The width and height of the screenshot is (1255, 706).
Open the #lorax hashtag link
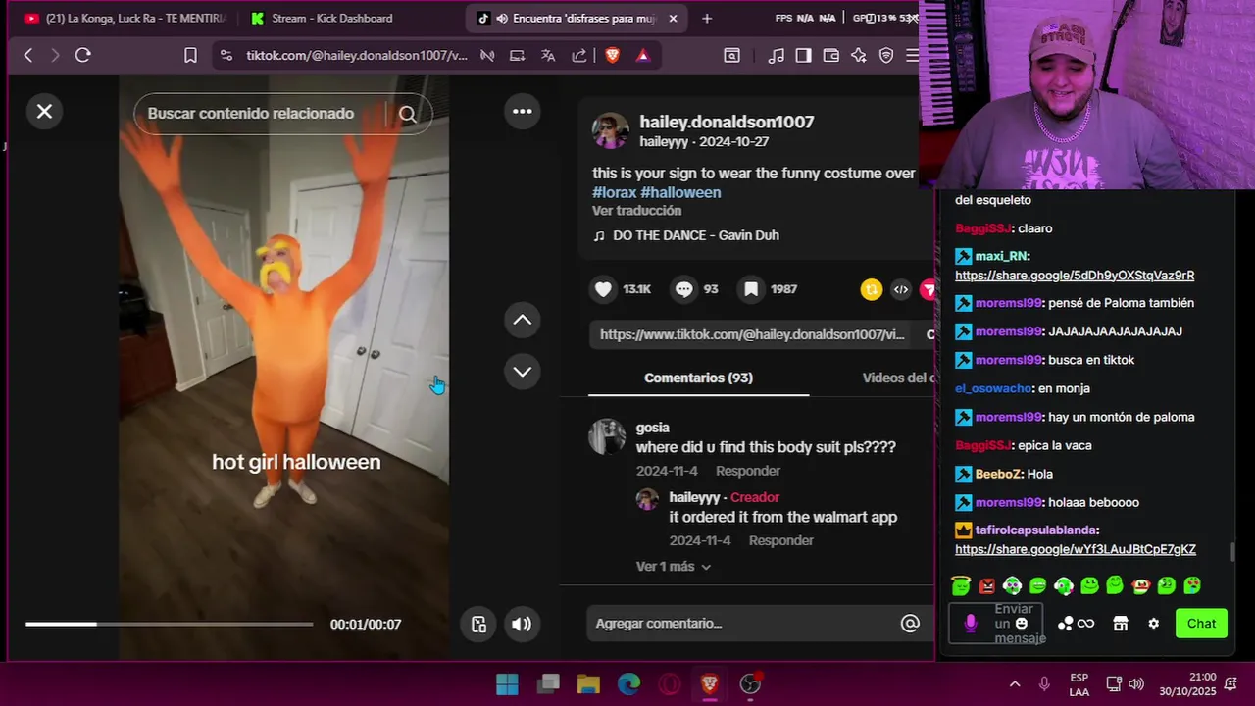pyautogui.click(x=614, y=193)
